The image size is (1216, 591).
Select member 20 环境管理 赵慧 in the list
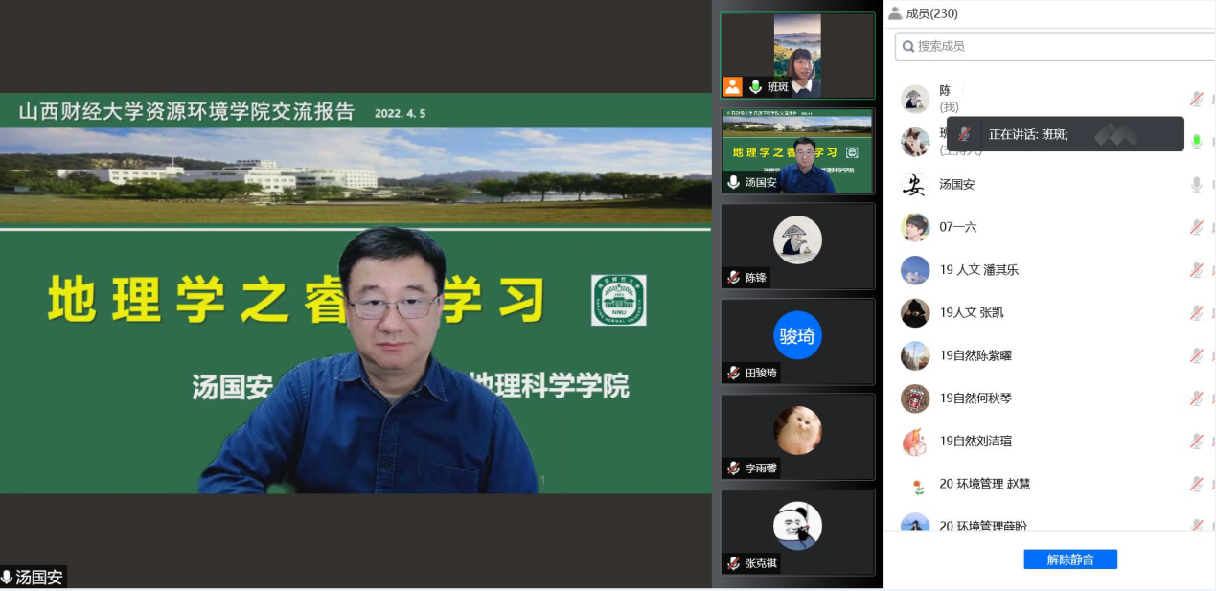click(984, 484)
